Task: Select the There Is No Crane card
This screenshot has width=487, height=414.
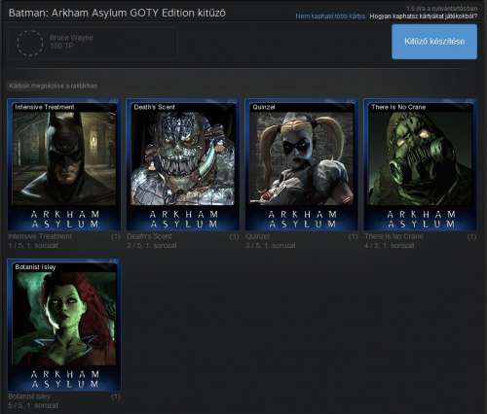Action: point(420,165)
